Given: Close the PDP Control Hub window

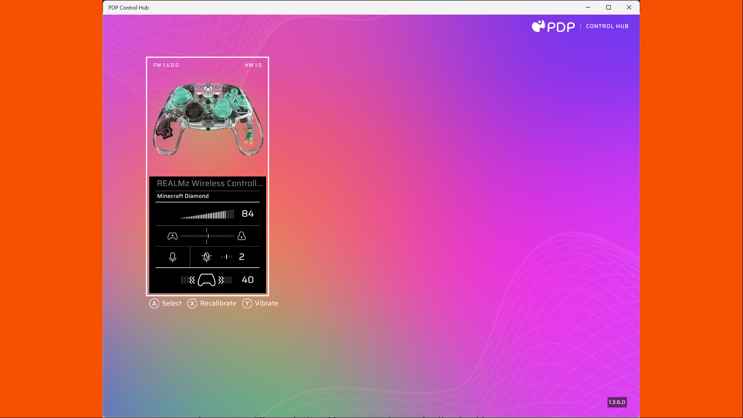Looking at the screenshot, I should pyautogui.click(x=629, y=7).
